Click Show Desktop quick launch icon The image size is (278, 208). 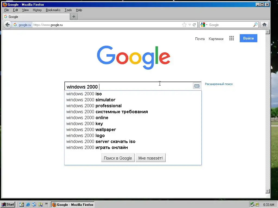(x=22, y=205)
